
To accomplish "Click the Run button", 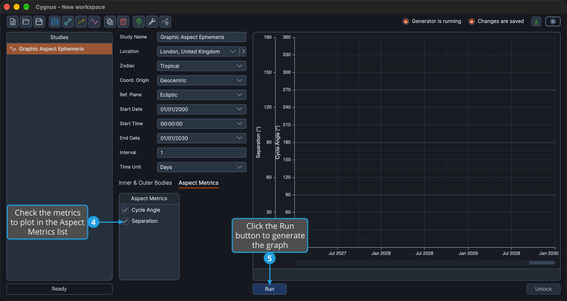I will click(x=270, y=289).
